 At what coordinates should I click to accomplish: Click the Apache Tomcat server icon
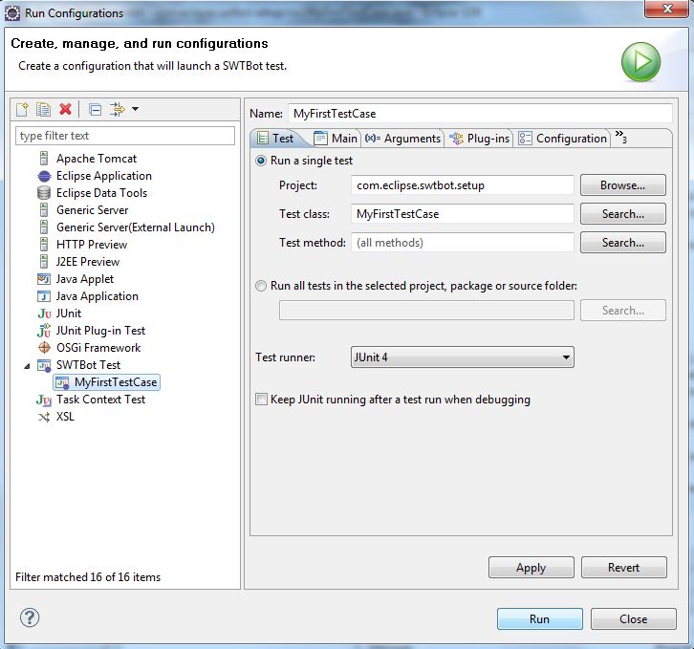pyautogui.click(x=44, y=159)
